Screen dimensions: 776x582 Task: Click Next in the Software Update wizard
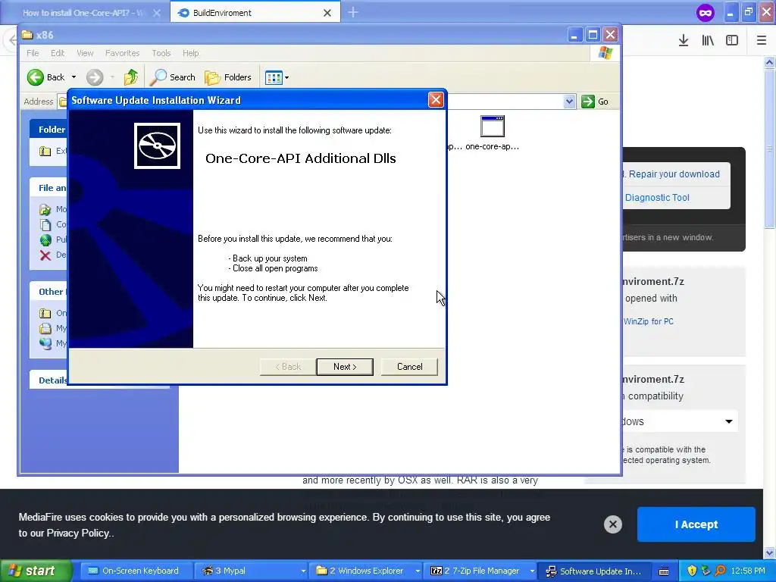(x=345, y=367)
